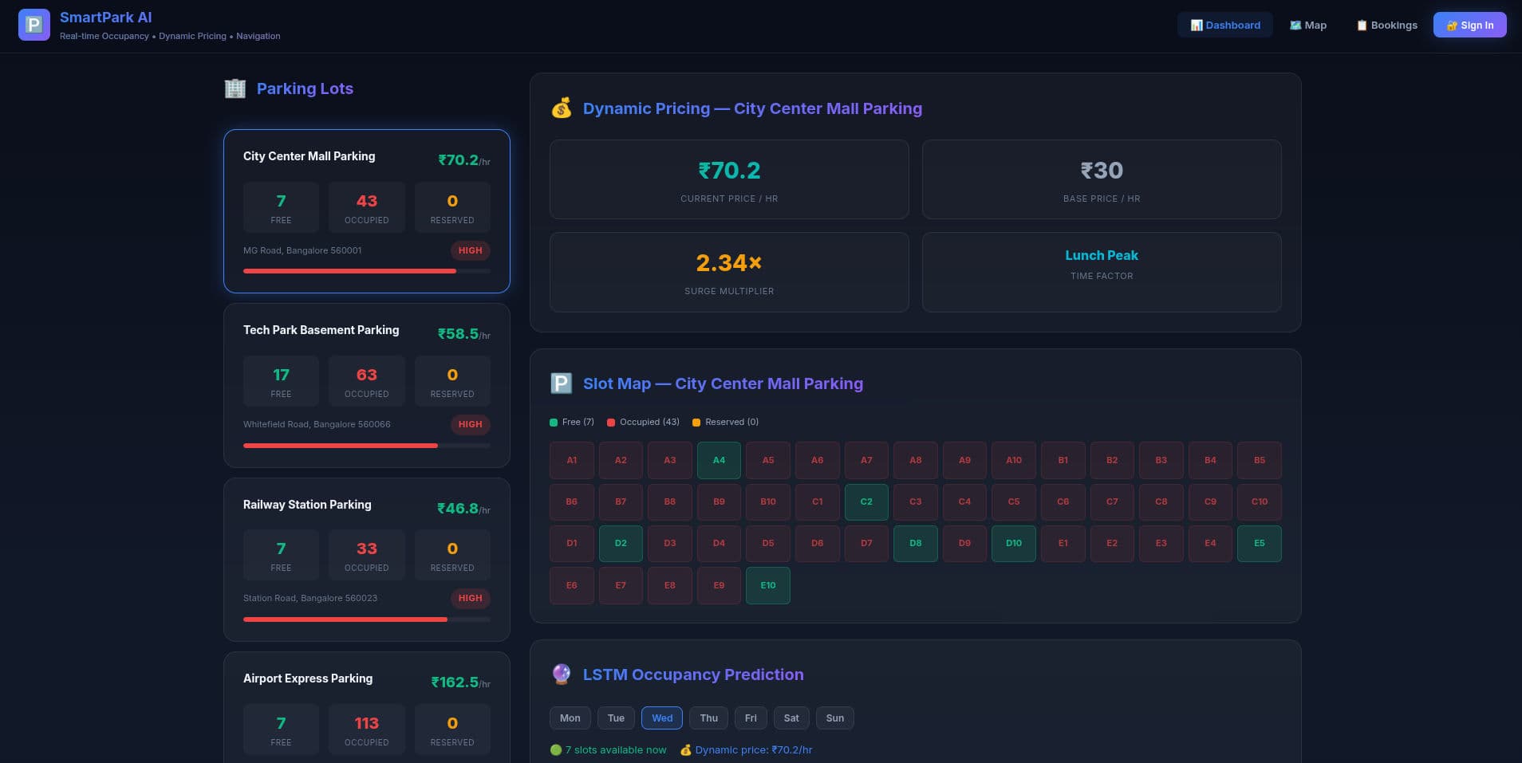Expand the Tech Park Basement Parking card

(366, 383)
